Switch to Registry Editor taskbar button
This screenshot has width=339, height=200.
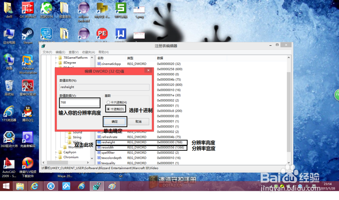coord(97,186)
